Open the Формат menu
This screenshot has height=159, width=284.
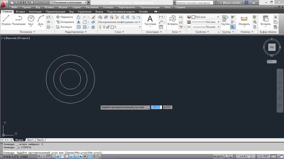tap(63, 8)
